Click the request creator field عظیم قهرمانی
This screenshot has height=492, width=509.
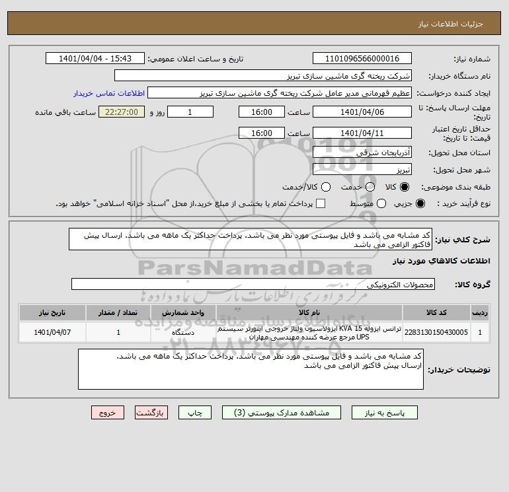pyautogui.click(x=280, y=92)
